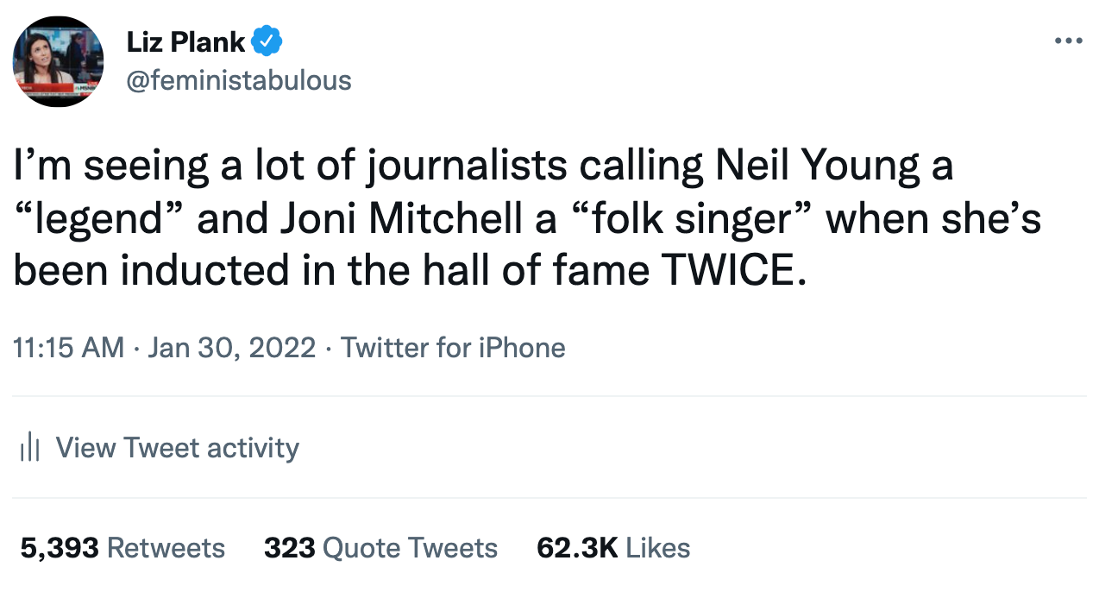This screenshot has height=592, width=1099.
Task: Open the Twitter for iPhone source link
Action: pyautogui.click(x=453, y=348)
